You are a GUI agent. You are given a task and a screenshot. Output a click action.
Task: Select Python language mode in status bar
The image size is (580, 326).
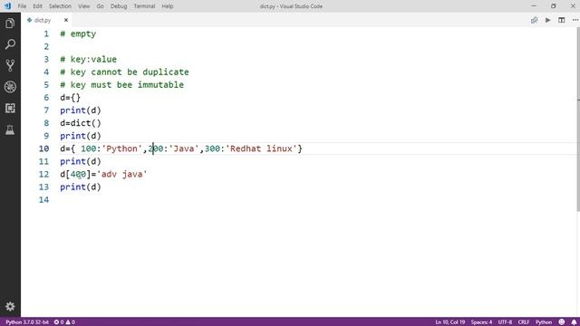click(544, 322)
